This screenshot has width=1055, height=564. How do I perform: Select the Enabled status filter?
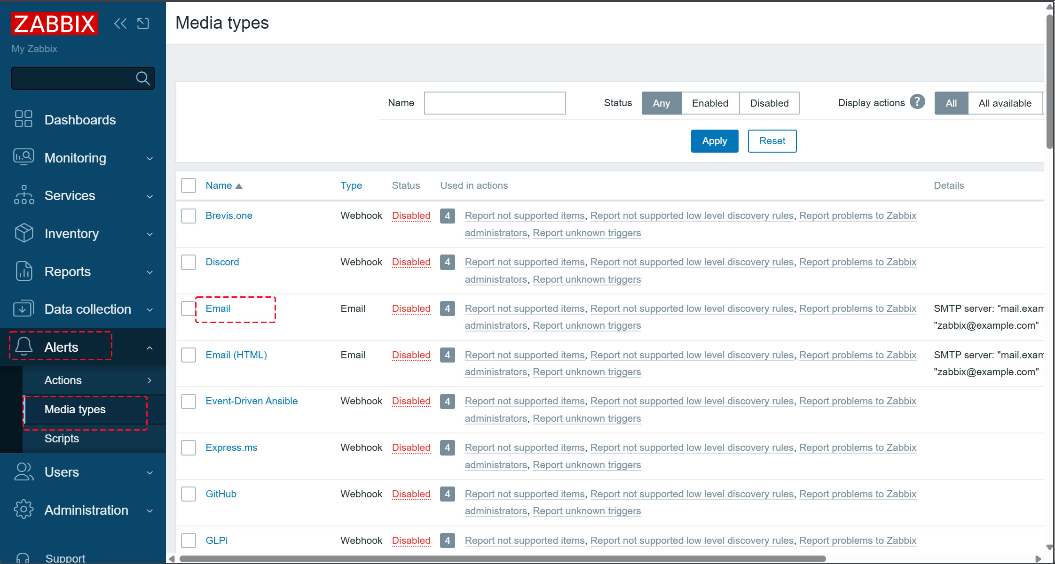tap(710, 103)
